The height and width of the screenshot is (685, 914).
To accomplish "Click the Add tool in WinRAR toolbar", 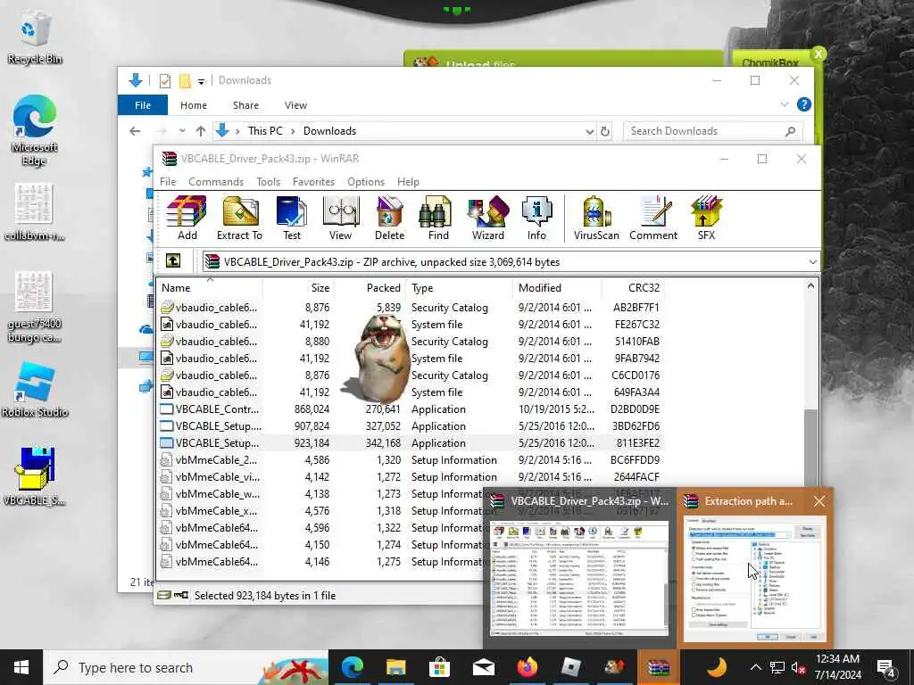I will [187, 218].
